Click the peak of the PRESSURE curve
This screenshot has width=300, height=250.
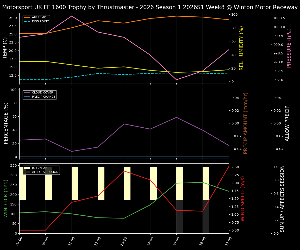(x=72, y=16)
